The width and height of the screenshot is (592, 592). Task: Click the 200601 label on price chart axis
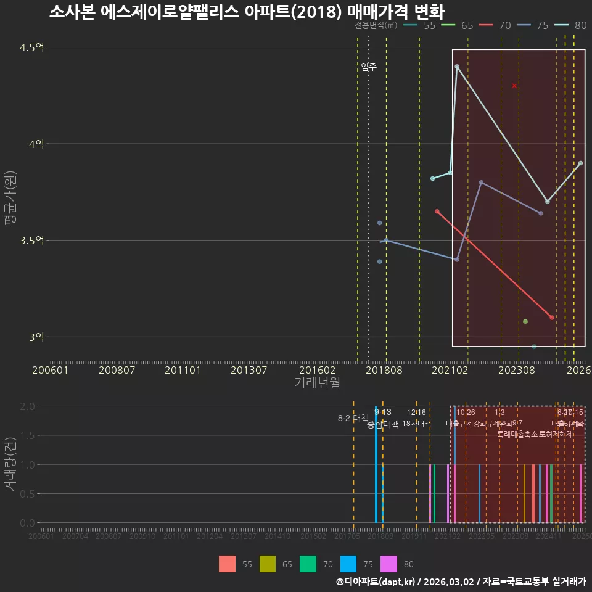point(50,370)
